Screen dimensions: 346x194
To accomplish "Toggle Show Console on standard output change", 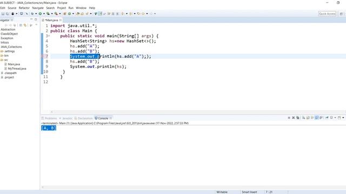I will point(317,118).
